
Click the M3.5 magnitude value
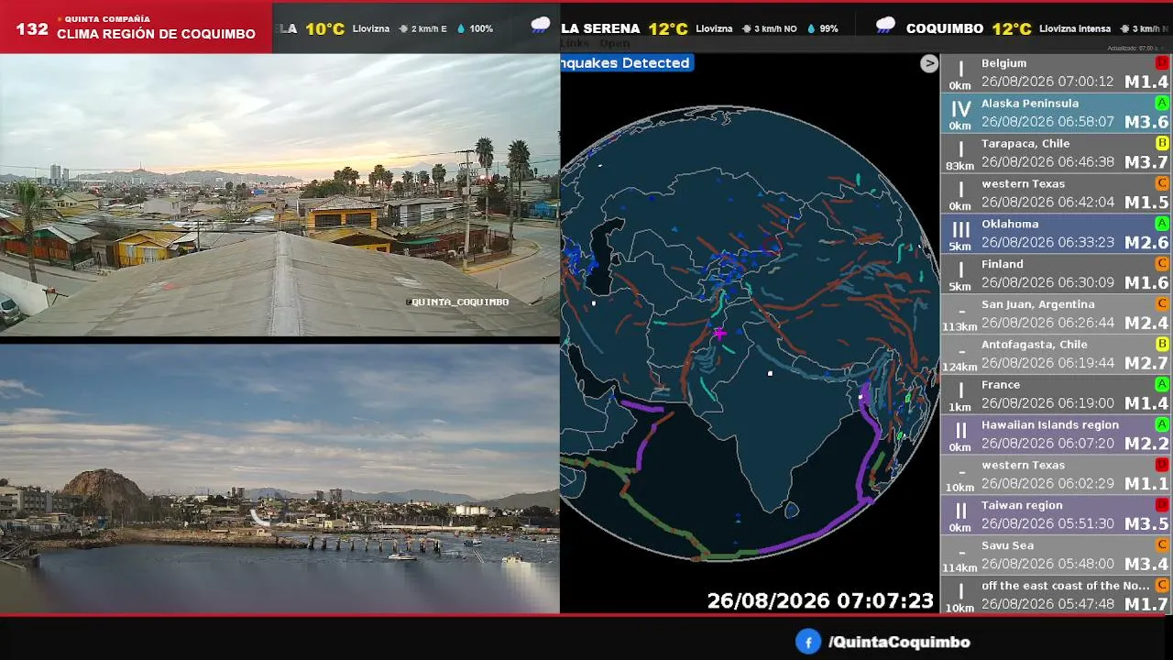coord(1146,524)
